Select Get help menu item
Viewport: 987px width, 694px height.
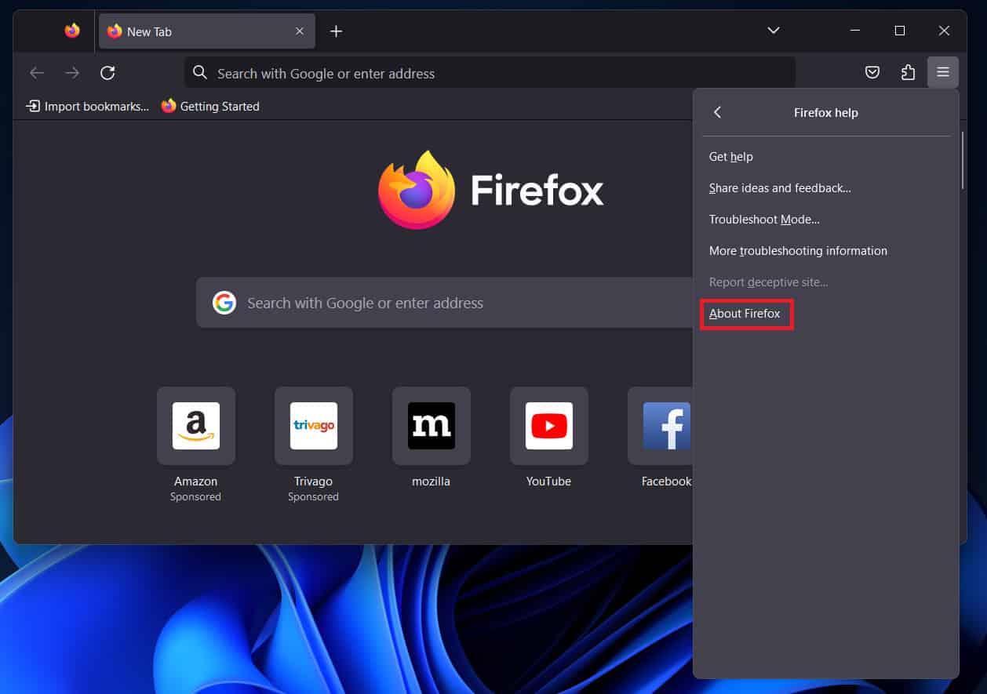click(x=730, y=157)
